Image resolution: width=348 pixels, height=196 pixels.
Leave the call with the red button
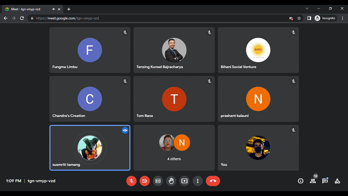click(x=213, y=181)
